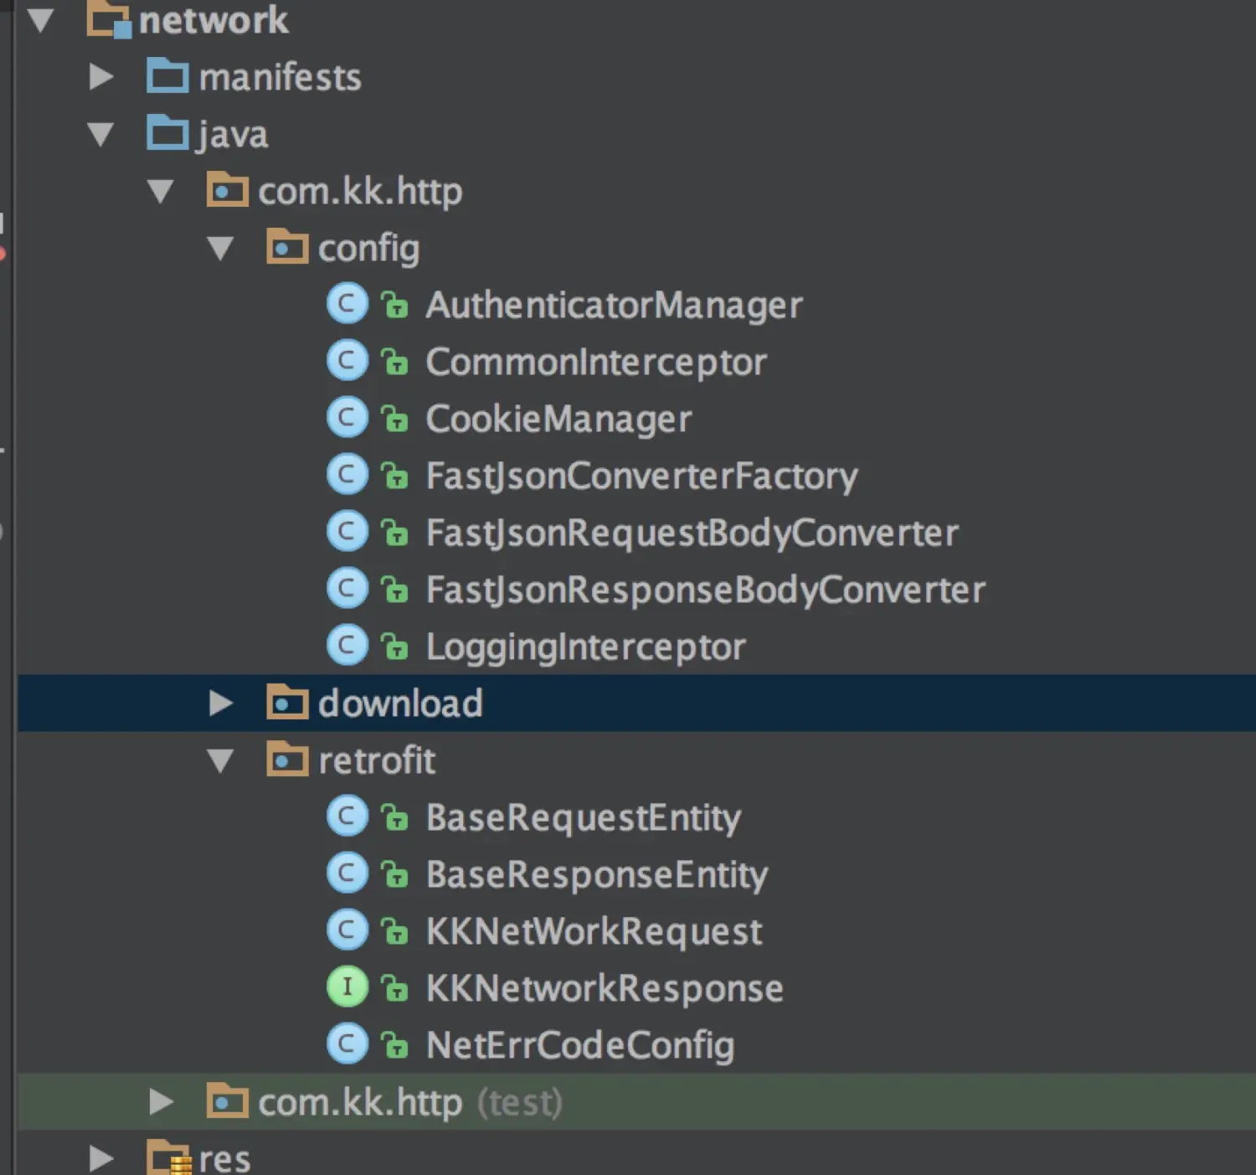Click the green lock icon beside KKNetworkResponse
The image size is (1256, 1175).
[394, 989]
